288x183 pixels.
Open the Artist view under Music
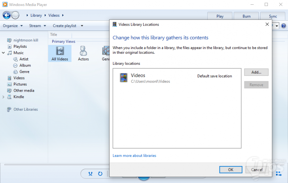click(24, 59)
